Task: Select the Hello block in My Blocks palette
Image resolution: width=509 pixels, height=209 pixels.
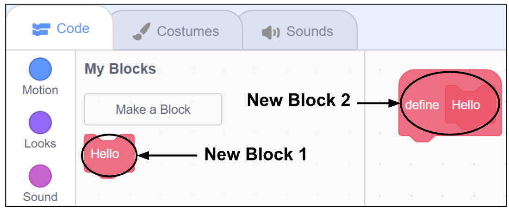Action: pyautogui.click(x=105, y=154)
